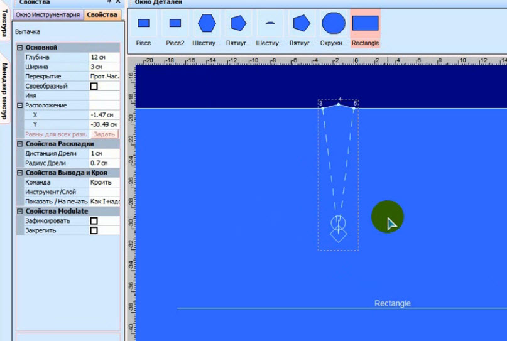
Task: Open the vertical Текстура side tab
Action: pos(4,23)
